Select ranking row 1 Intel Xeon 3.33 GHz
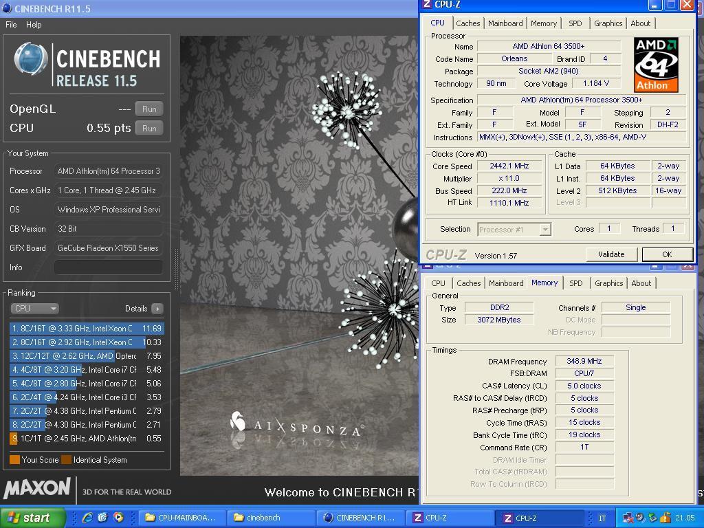Image resolution: width=704 pixels, height=528 pixels. pos(86,328)
